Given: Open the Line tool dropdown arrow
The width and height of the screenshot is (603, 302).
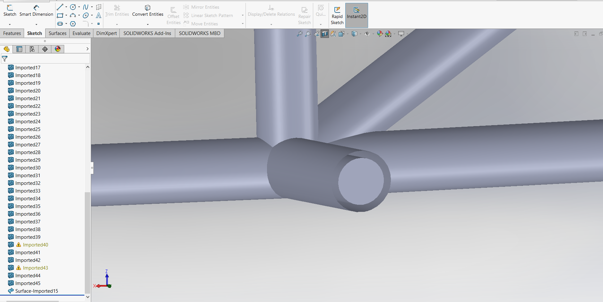Looking at the screenshot, I should [x=66, y=7].
